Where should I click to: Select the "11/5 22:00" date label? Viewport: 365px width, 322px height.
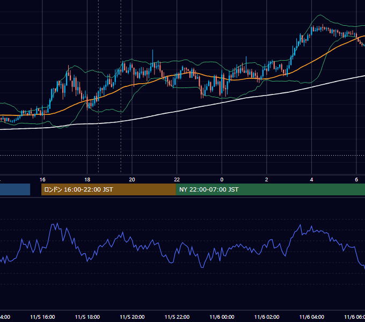pyautogui.click(x=177, y=317)
